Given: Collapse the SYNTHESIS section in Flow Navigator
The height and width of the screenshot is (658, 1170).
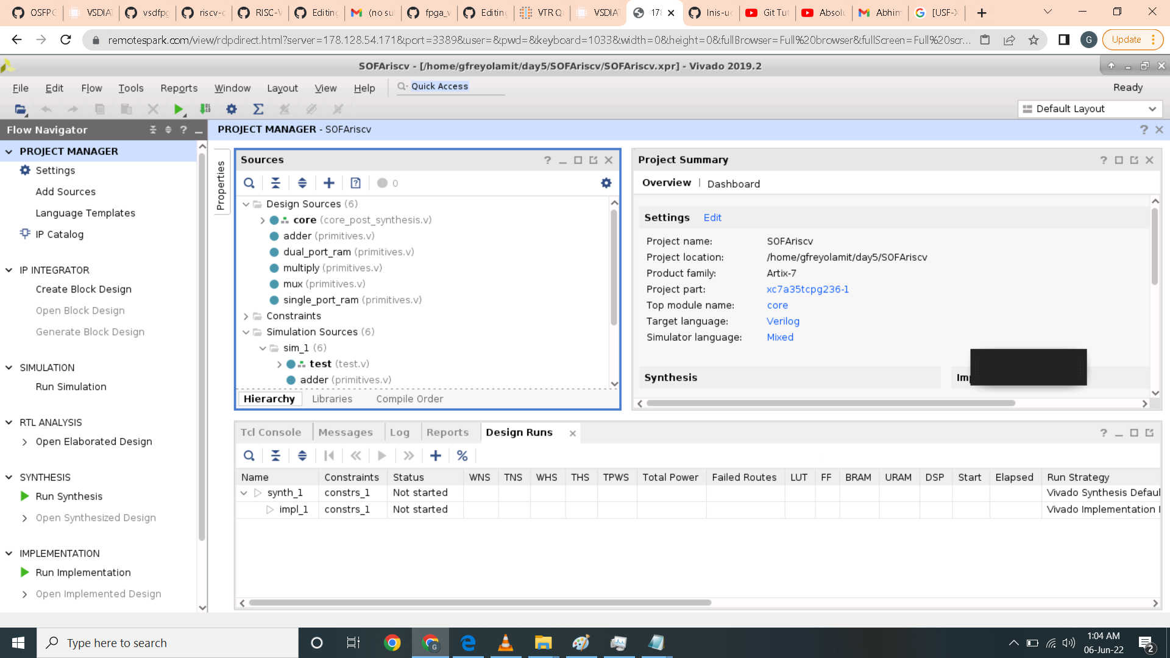Looking at the screenshot, I should (9, 477).
